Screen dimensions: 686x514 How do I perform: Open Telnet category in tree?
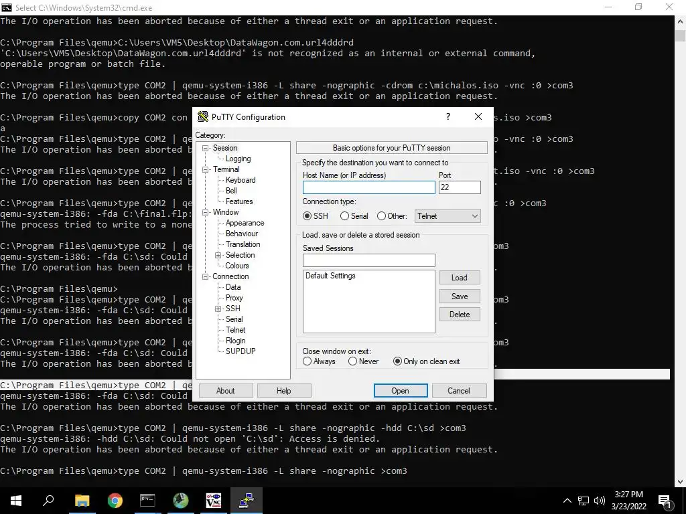[x=235, y=330]
